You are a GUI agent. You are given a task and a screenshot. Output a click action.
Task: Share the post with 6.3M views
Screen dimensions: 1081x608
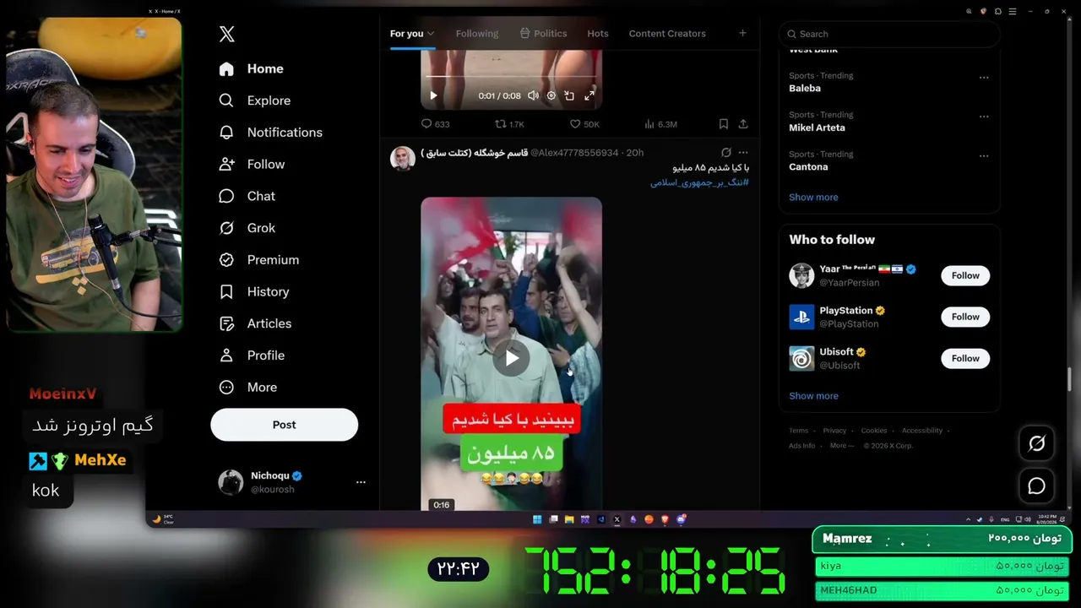(743, 124)
